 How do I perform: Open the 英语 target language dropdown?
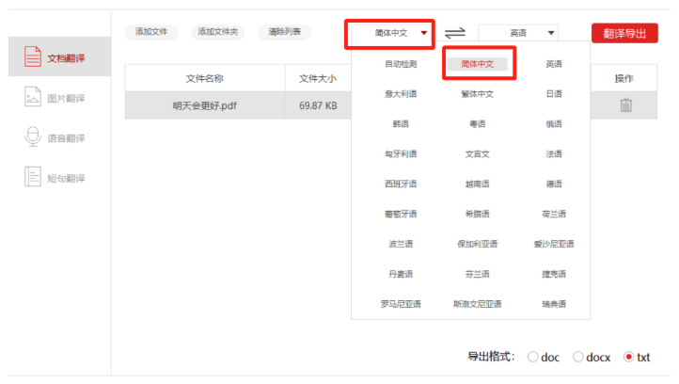coord(518,34)
